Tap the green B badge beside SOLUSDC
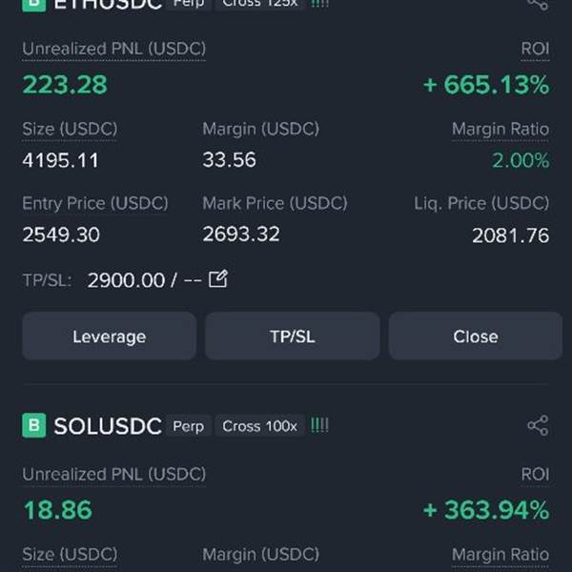Screen dimensions: 572x572 [34, 425]
